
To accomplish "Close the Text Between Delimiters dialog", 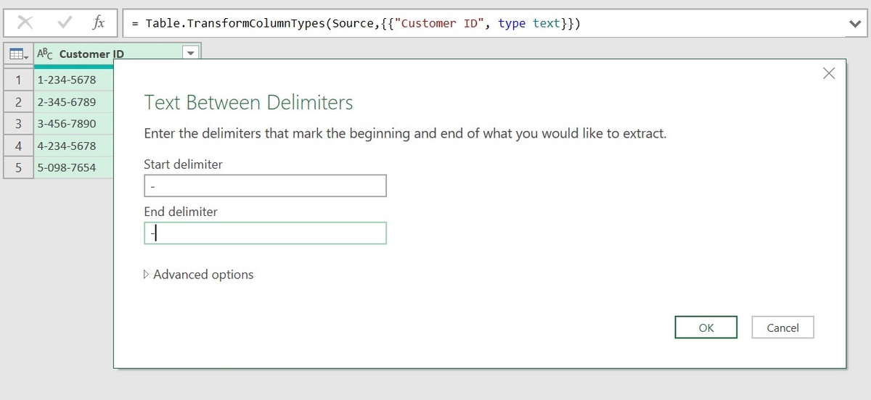I will [x=829, y=73].
